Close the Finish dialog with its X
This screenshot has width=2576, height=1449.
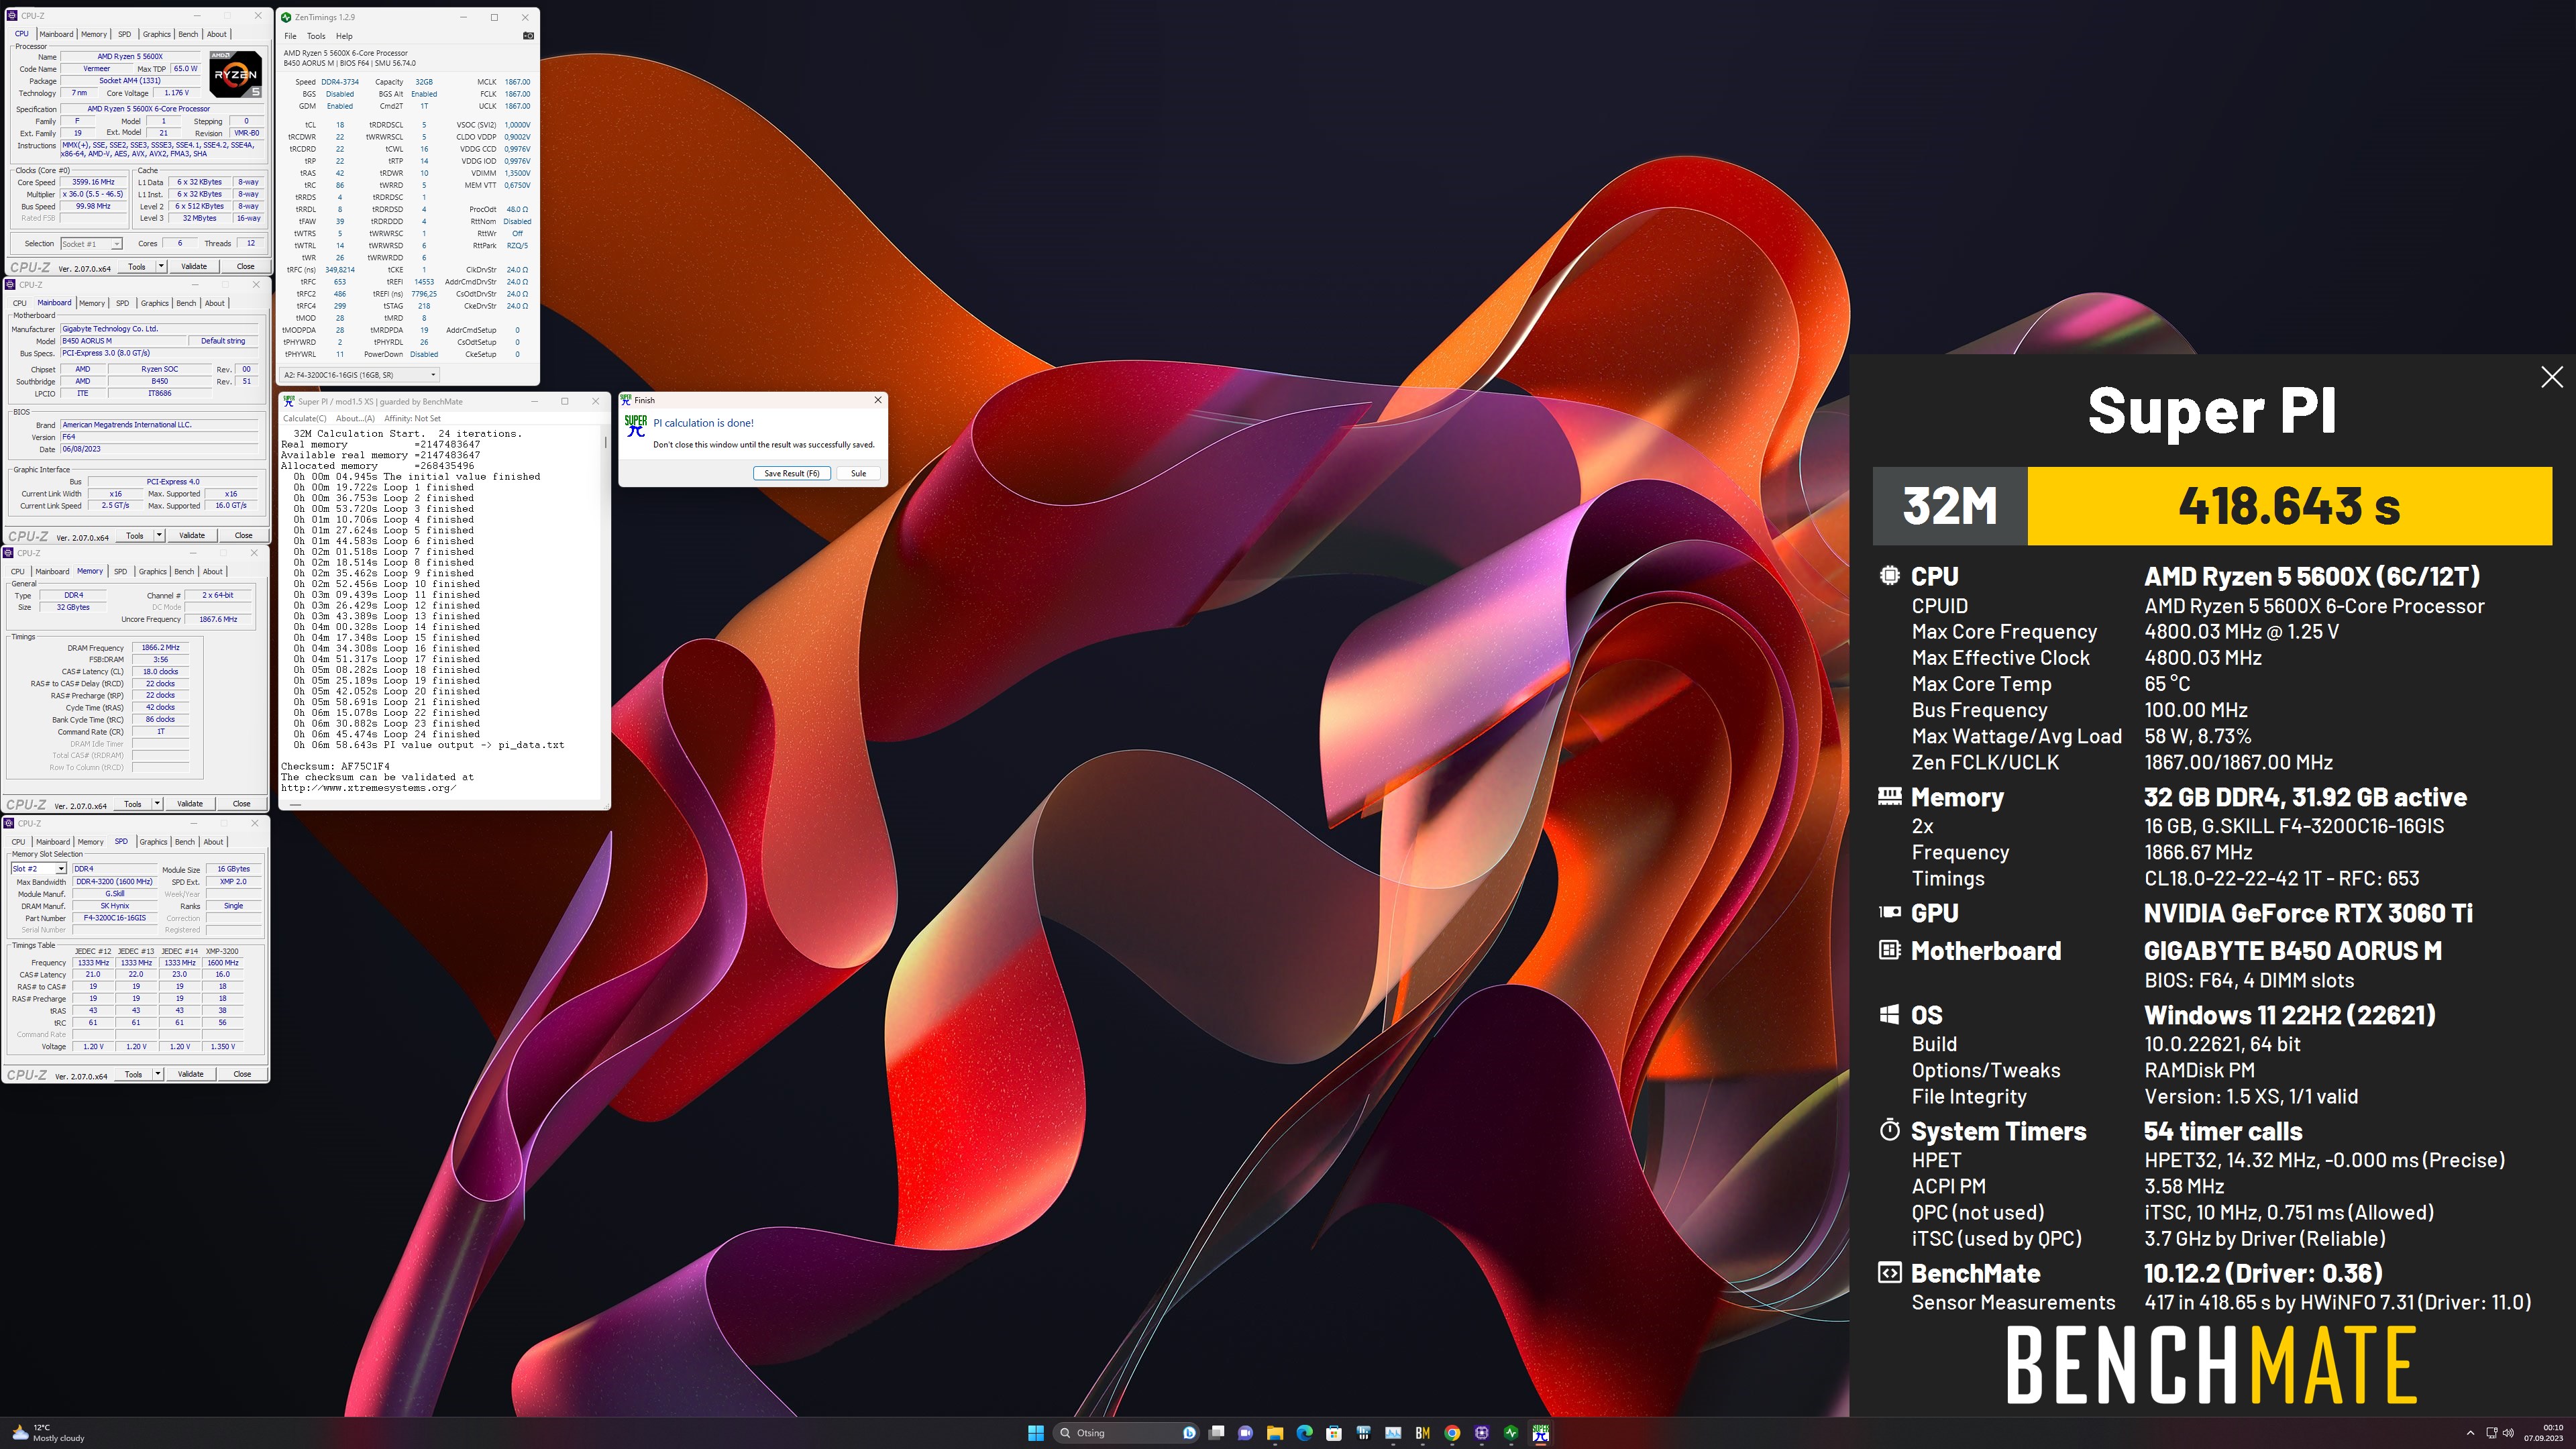[878, 400]
